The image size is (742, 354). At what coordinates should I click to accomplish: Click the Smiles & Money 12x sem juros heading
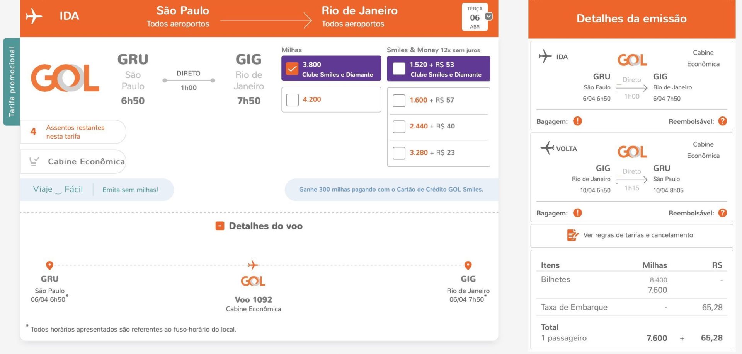click(x=433, y=50)
